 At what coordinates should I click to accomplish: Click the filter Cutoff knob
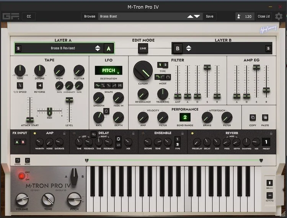click(143, 71)
